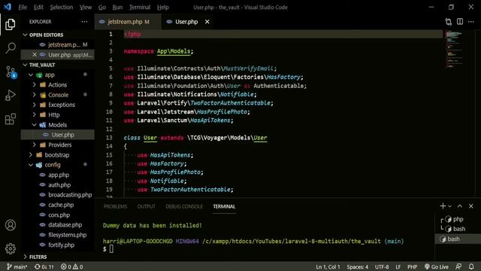
Task: Click the code minimap overview
Action: click(x=454, y=49)
